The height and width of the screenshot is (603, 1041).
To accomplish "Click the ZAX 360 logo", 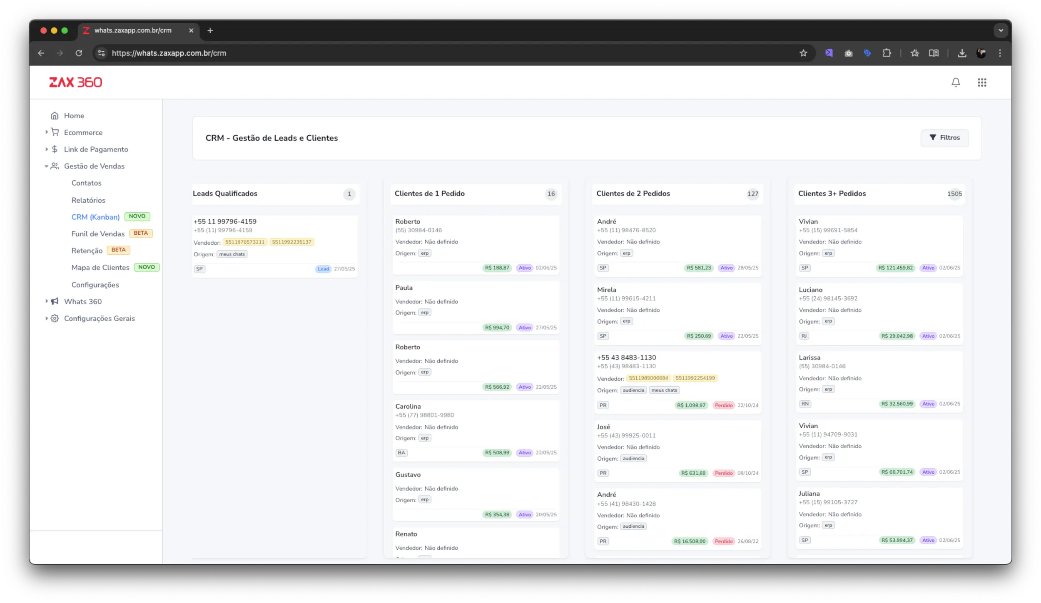I will (x=75, y=82).
